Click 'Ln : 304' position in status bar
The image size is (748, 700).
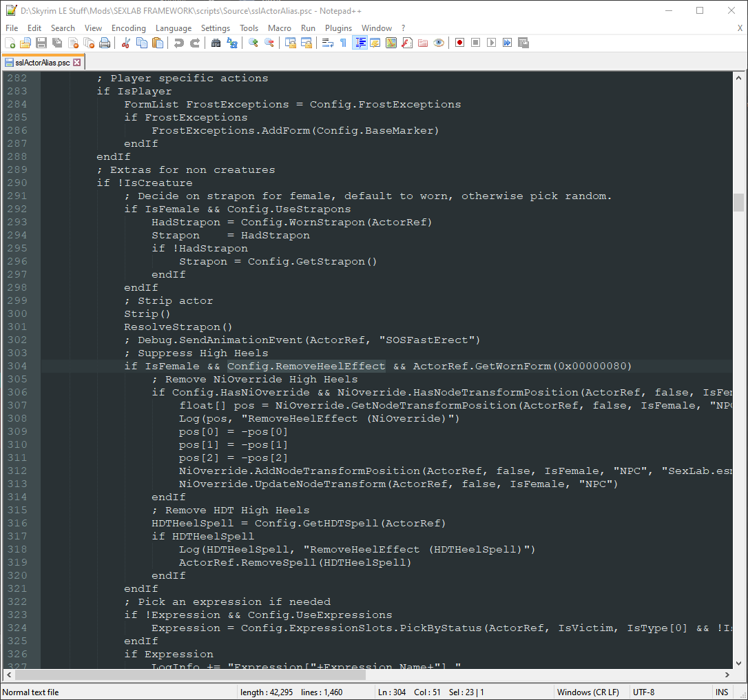(x=392, y=692)
